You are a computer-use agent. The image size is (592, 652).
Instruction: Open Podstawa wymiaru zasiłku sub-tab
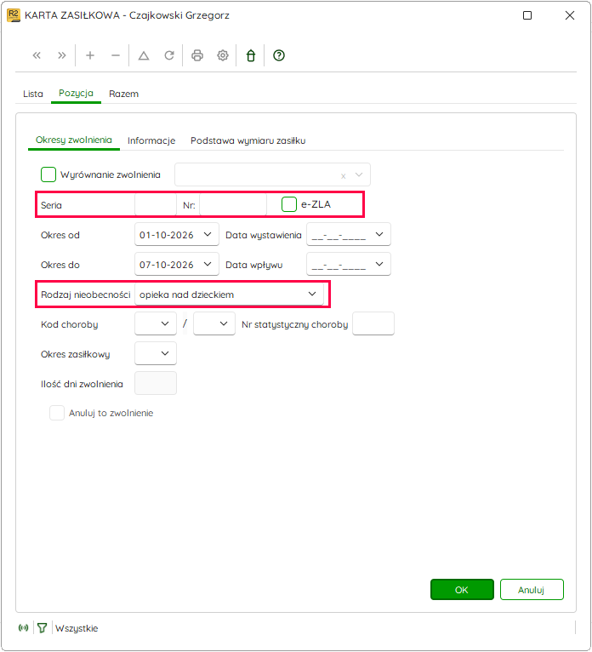tap(248, 141)
